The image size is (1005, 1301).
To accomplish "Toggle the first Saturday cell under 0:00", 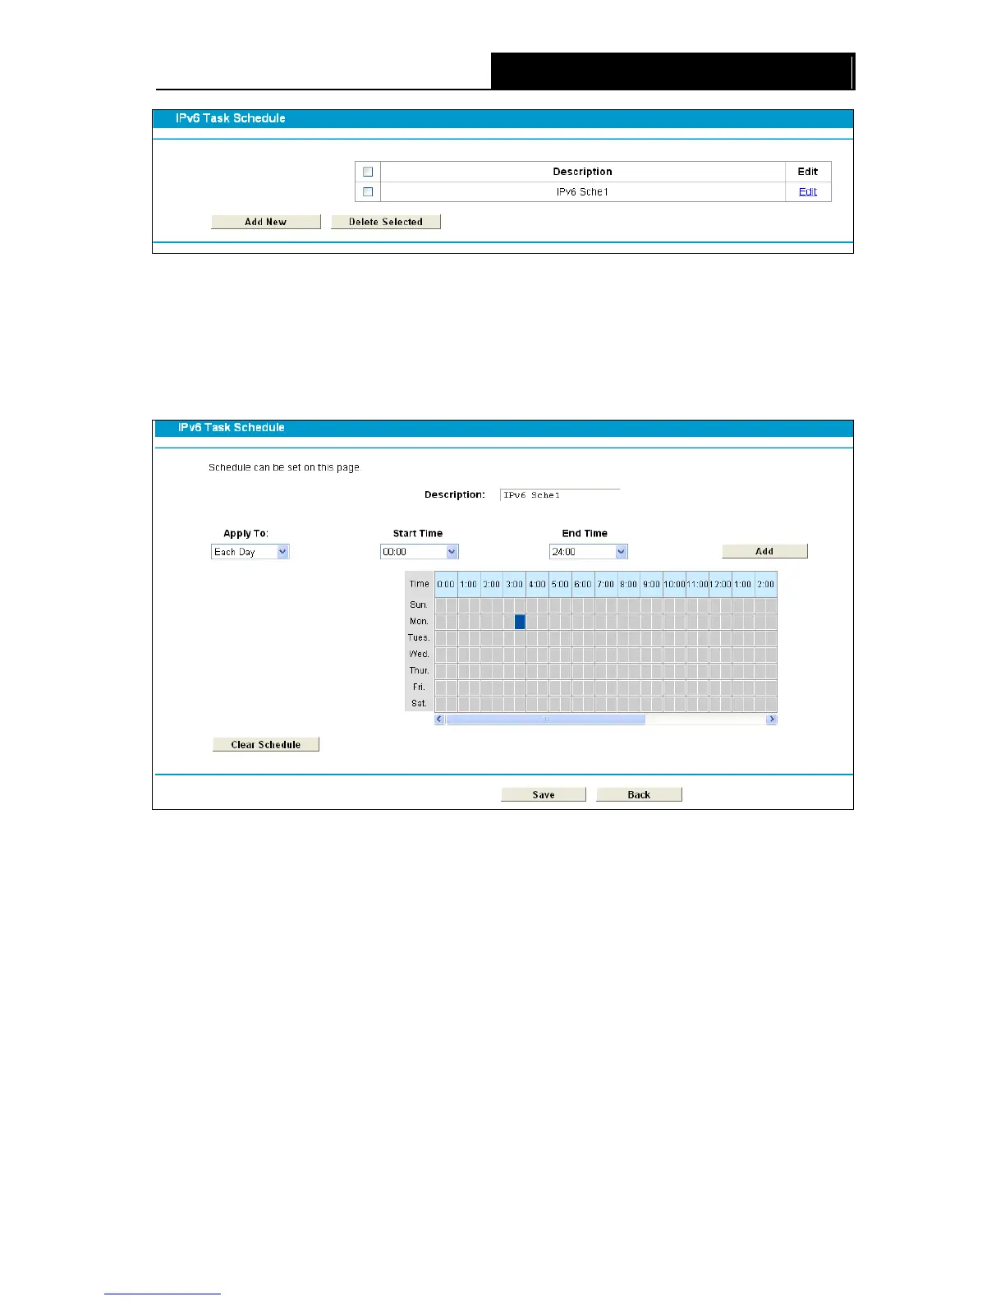I will [440, 704].
